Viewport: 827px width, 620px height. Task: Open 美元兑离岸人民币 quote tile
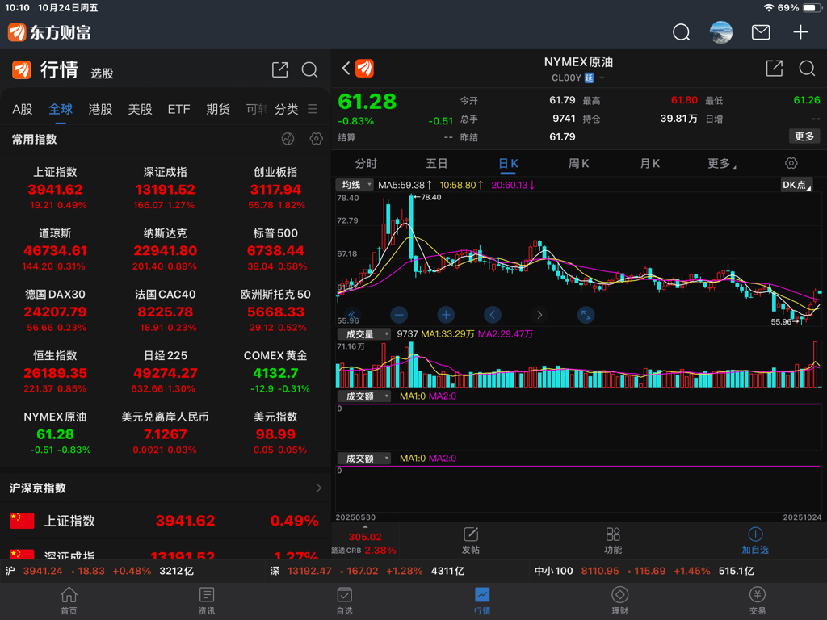(165, 433)
